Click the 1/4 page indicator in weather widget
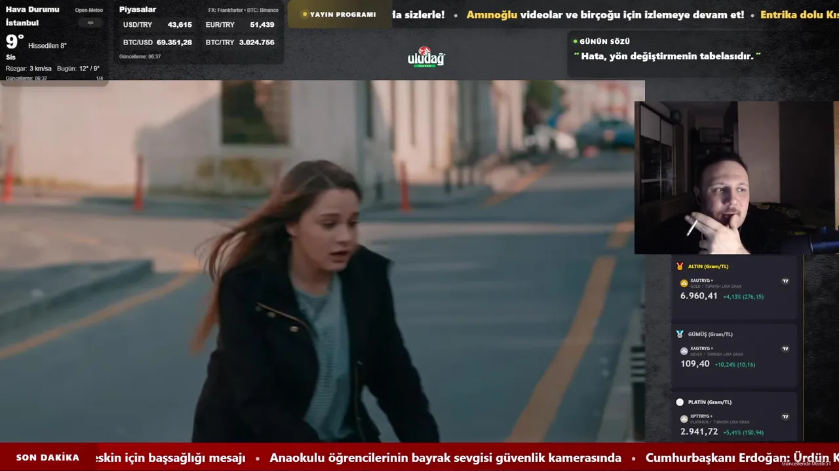This screenshot has width=839, height=471. click(100, 78)
